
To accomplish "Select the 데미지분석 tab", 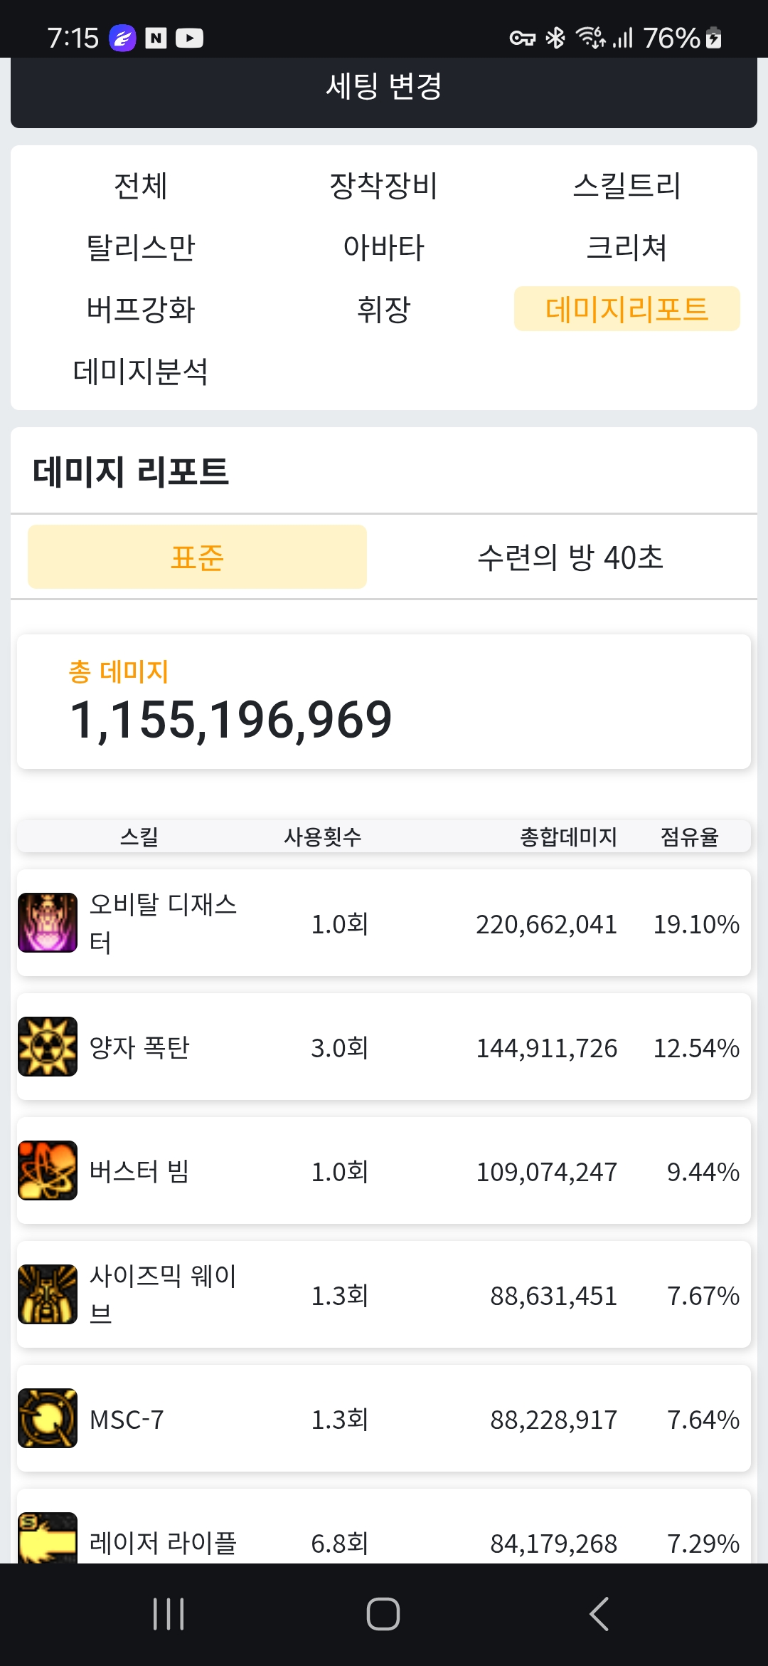I will [141, 372].
